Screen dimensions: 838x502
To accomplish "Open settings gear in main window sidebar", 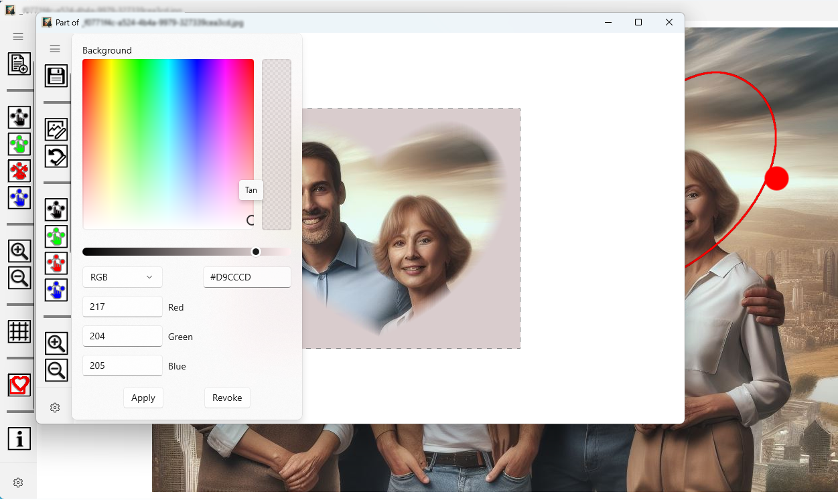I will [18, 483].
